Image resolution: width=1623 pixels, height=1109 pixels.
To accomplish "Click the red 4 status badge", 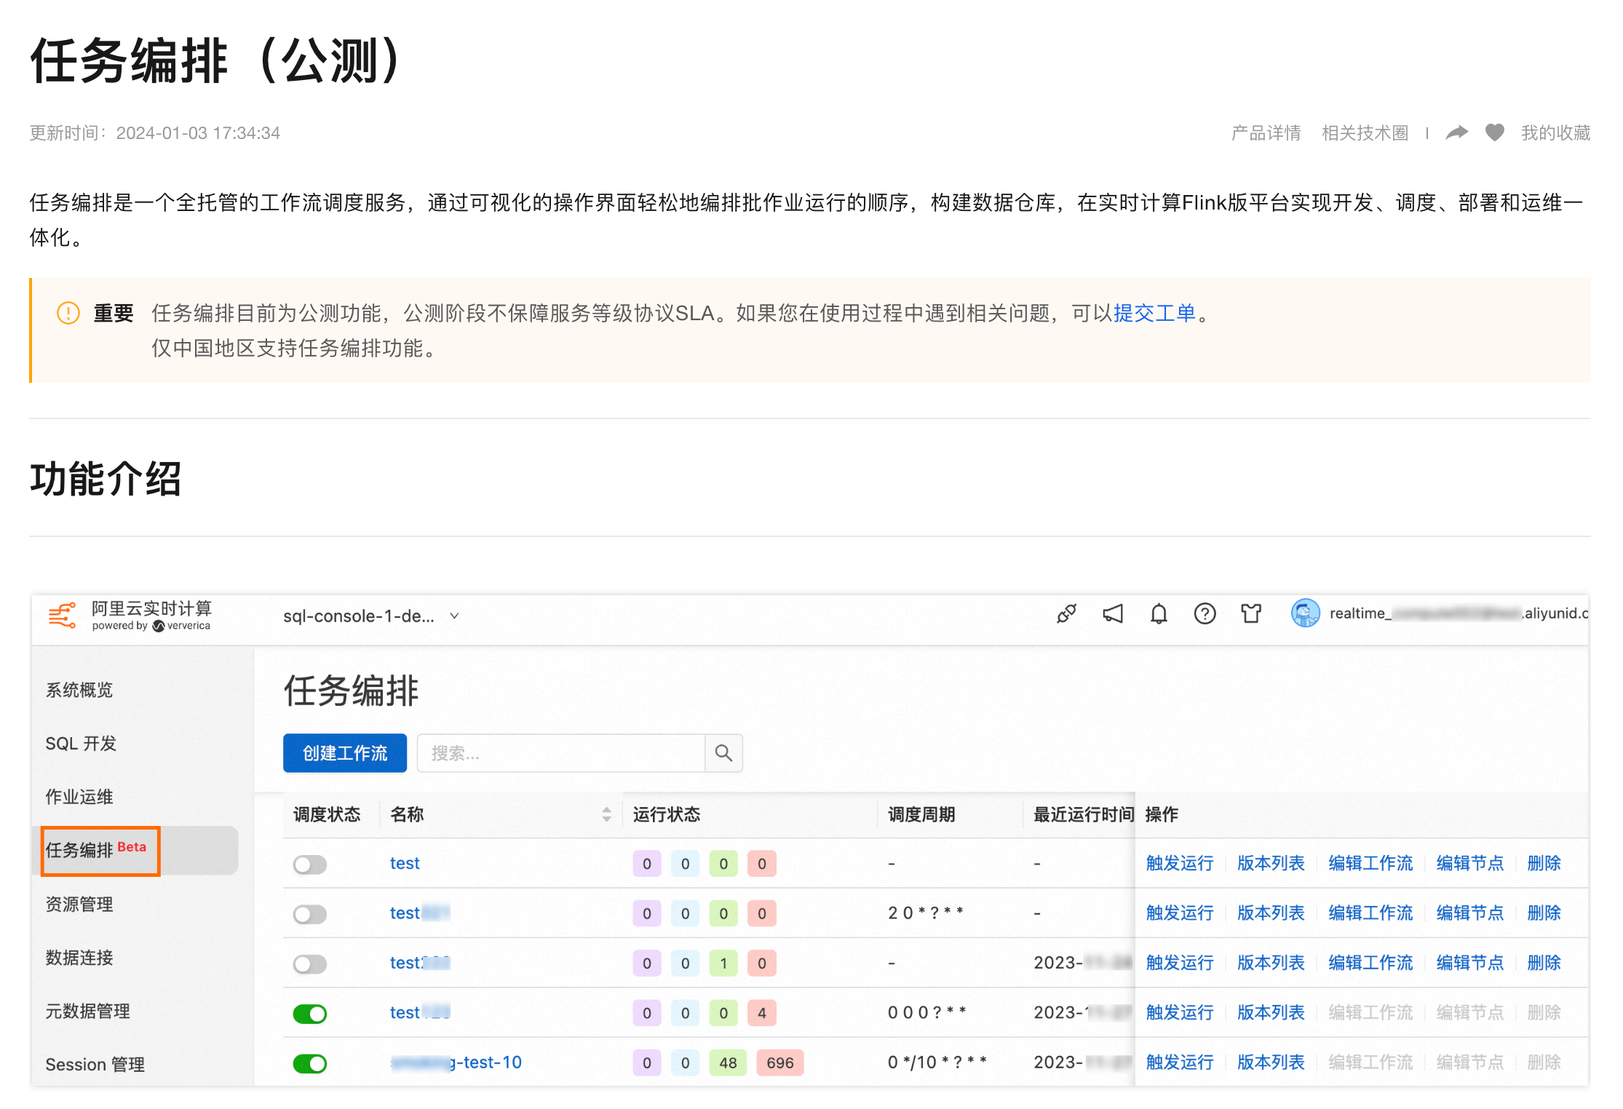I will [762, 1013].
